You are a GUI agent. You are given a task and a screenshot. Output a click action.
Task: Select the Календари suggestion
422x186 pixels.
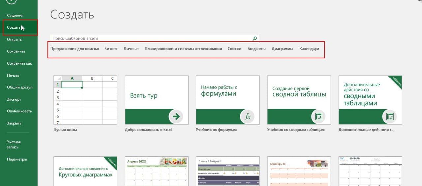309,49
